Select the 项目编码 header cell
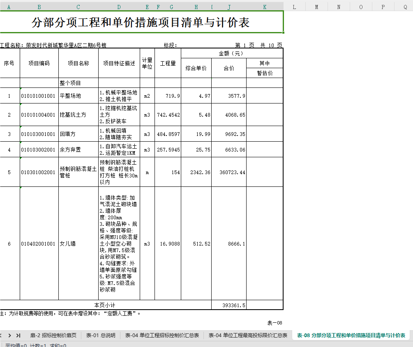The height and width of the screenshot is (347, 413). 39,63
